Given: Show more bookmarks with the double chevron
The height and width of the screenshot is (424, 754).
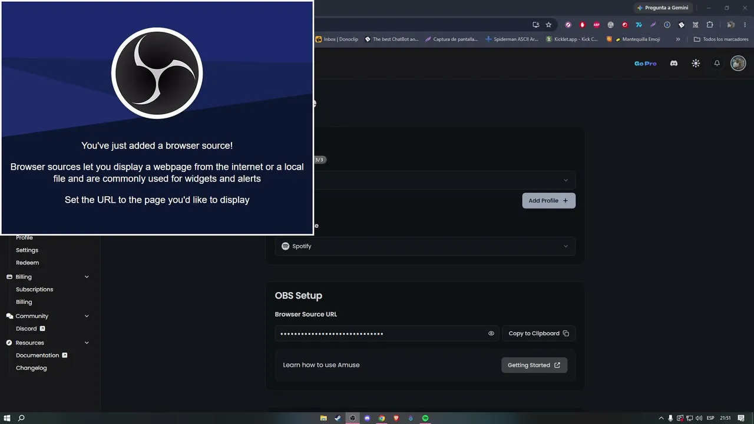Looking at the screenshot, I should pyautogui.click(x=678, y=39).
